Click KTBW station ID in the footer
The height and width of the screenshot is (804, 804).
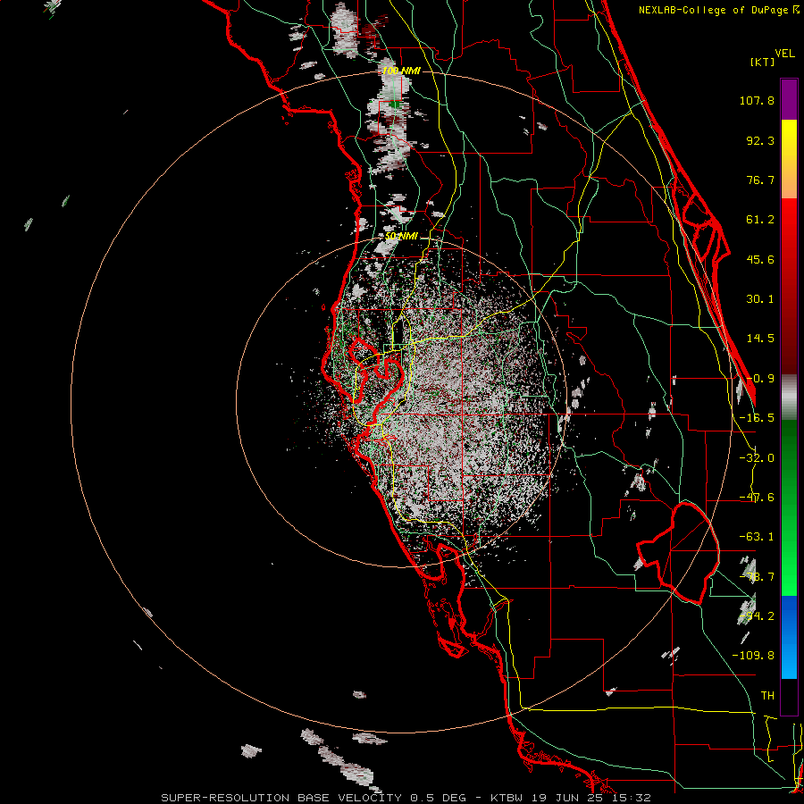pos(507,798)
